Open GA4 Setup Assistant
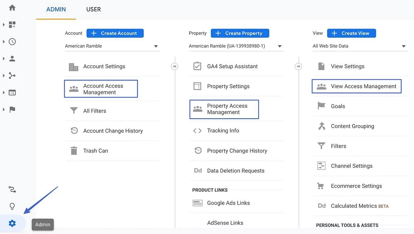 click(232, 66)
